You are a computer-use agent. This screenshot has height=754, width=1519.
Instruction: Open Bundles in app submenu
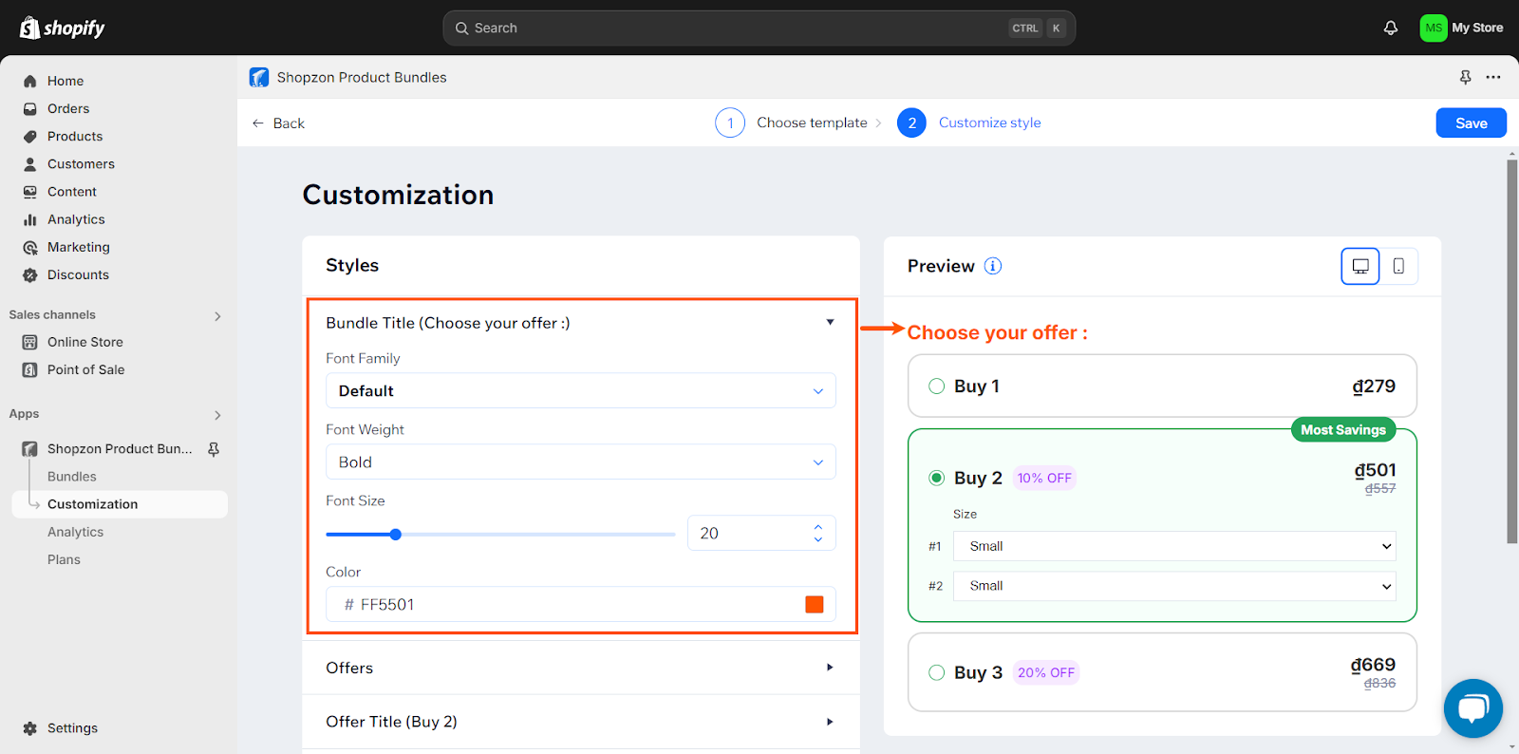coord(72,477)
